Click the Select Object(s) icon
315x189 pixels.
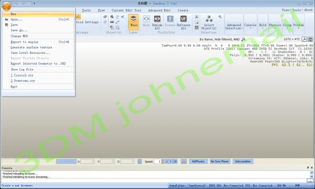(209, 19)
